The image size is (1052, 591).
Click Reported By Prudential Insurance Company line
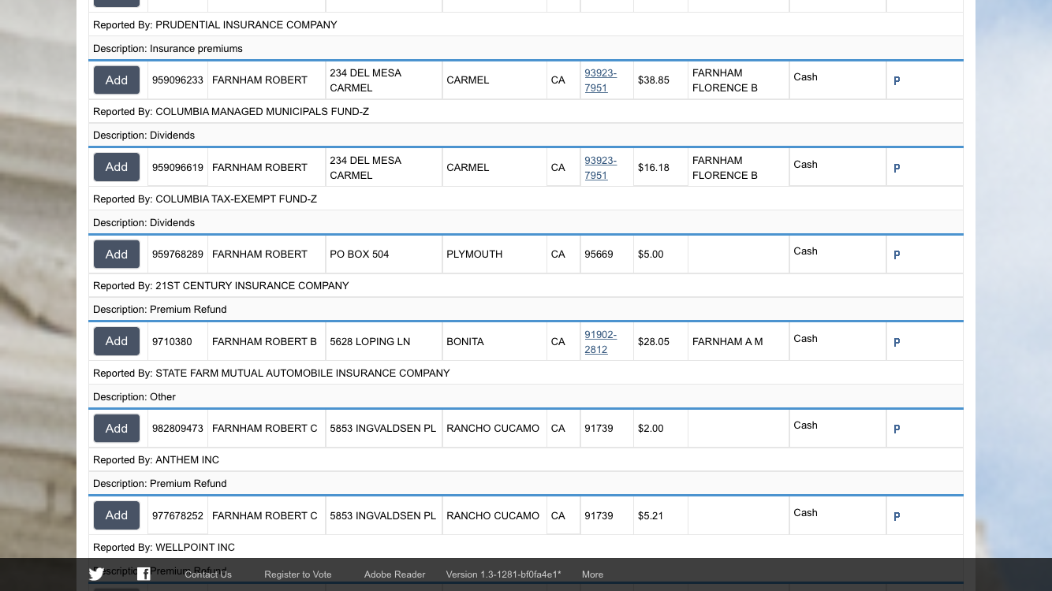click(526, 24)
